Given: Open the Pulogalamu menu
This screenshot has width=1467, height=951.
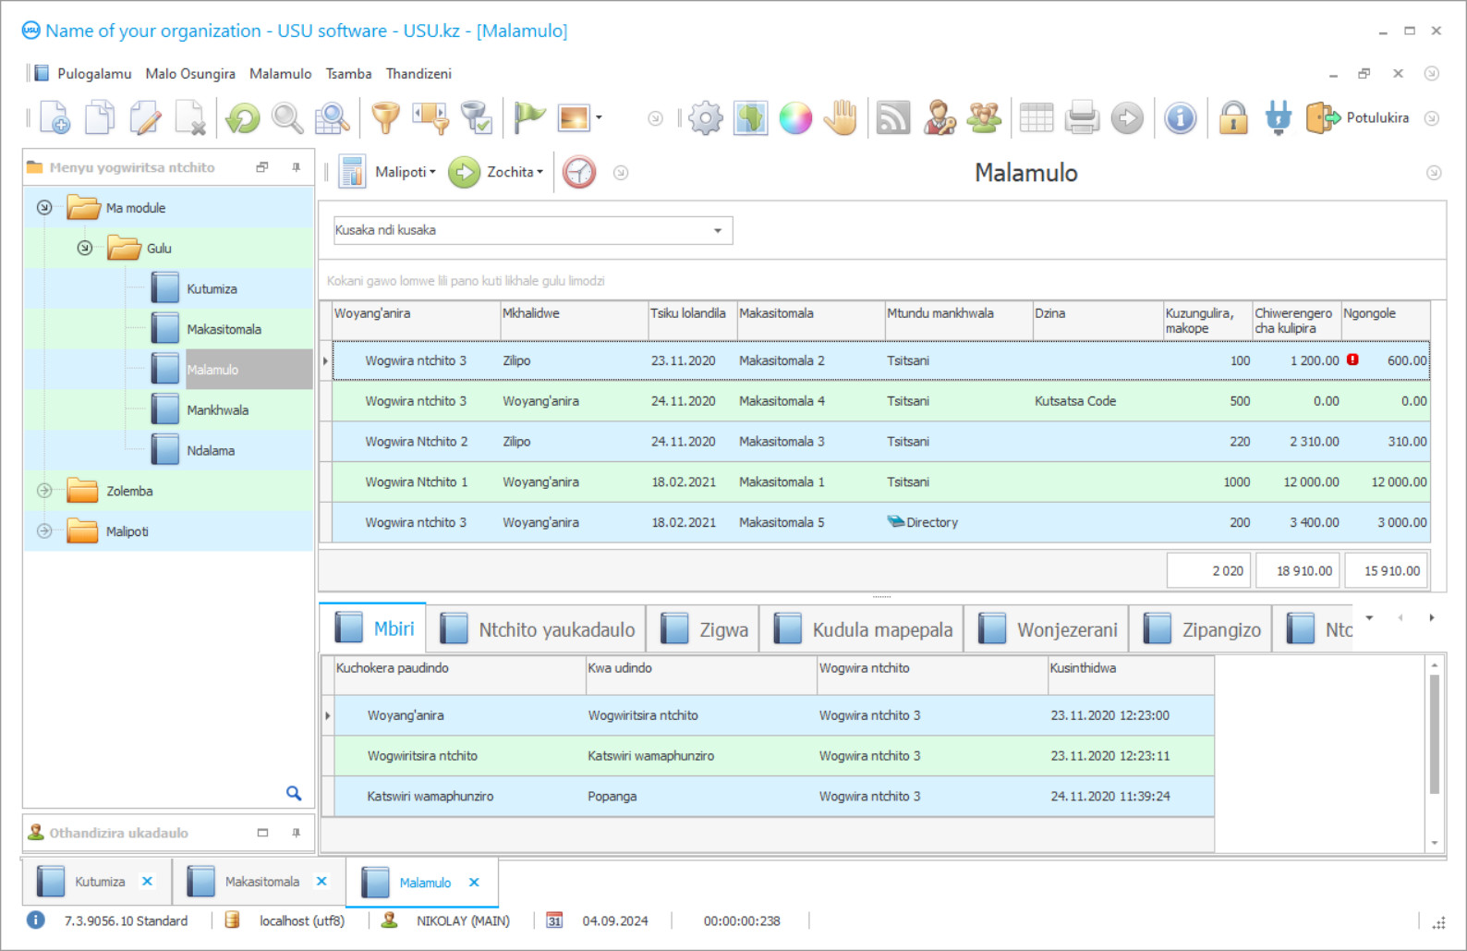Looking at the screenshot, I should coord(93,74).
